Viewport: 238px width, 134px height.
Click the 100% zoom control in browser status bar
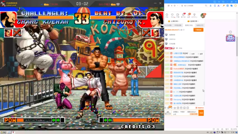(x=234, y=129)
